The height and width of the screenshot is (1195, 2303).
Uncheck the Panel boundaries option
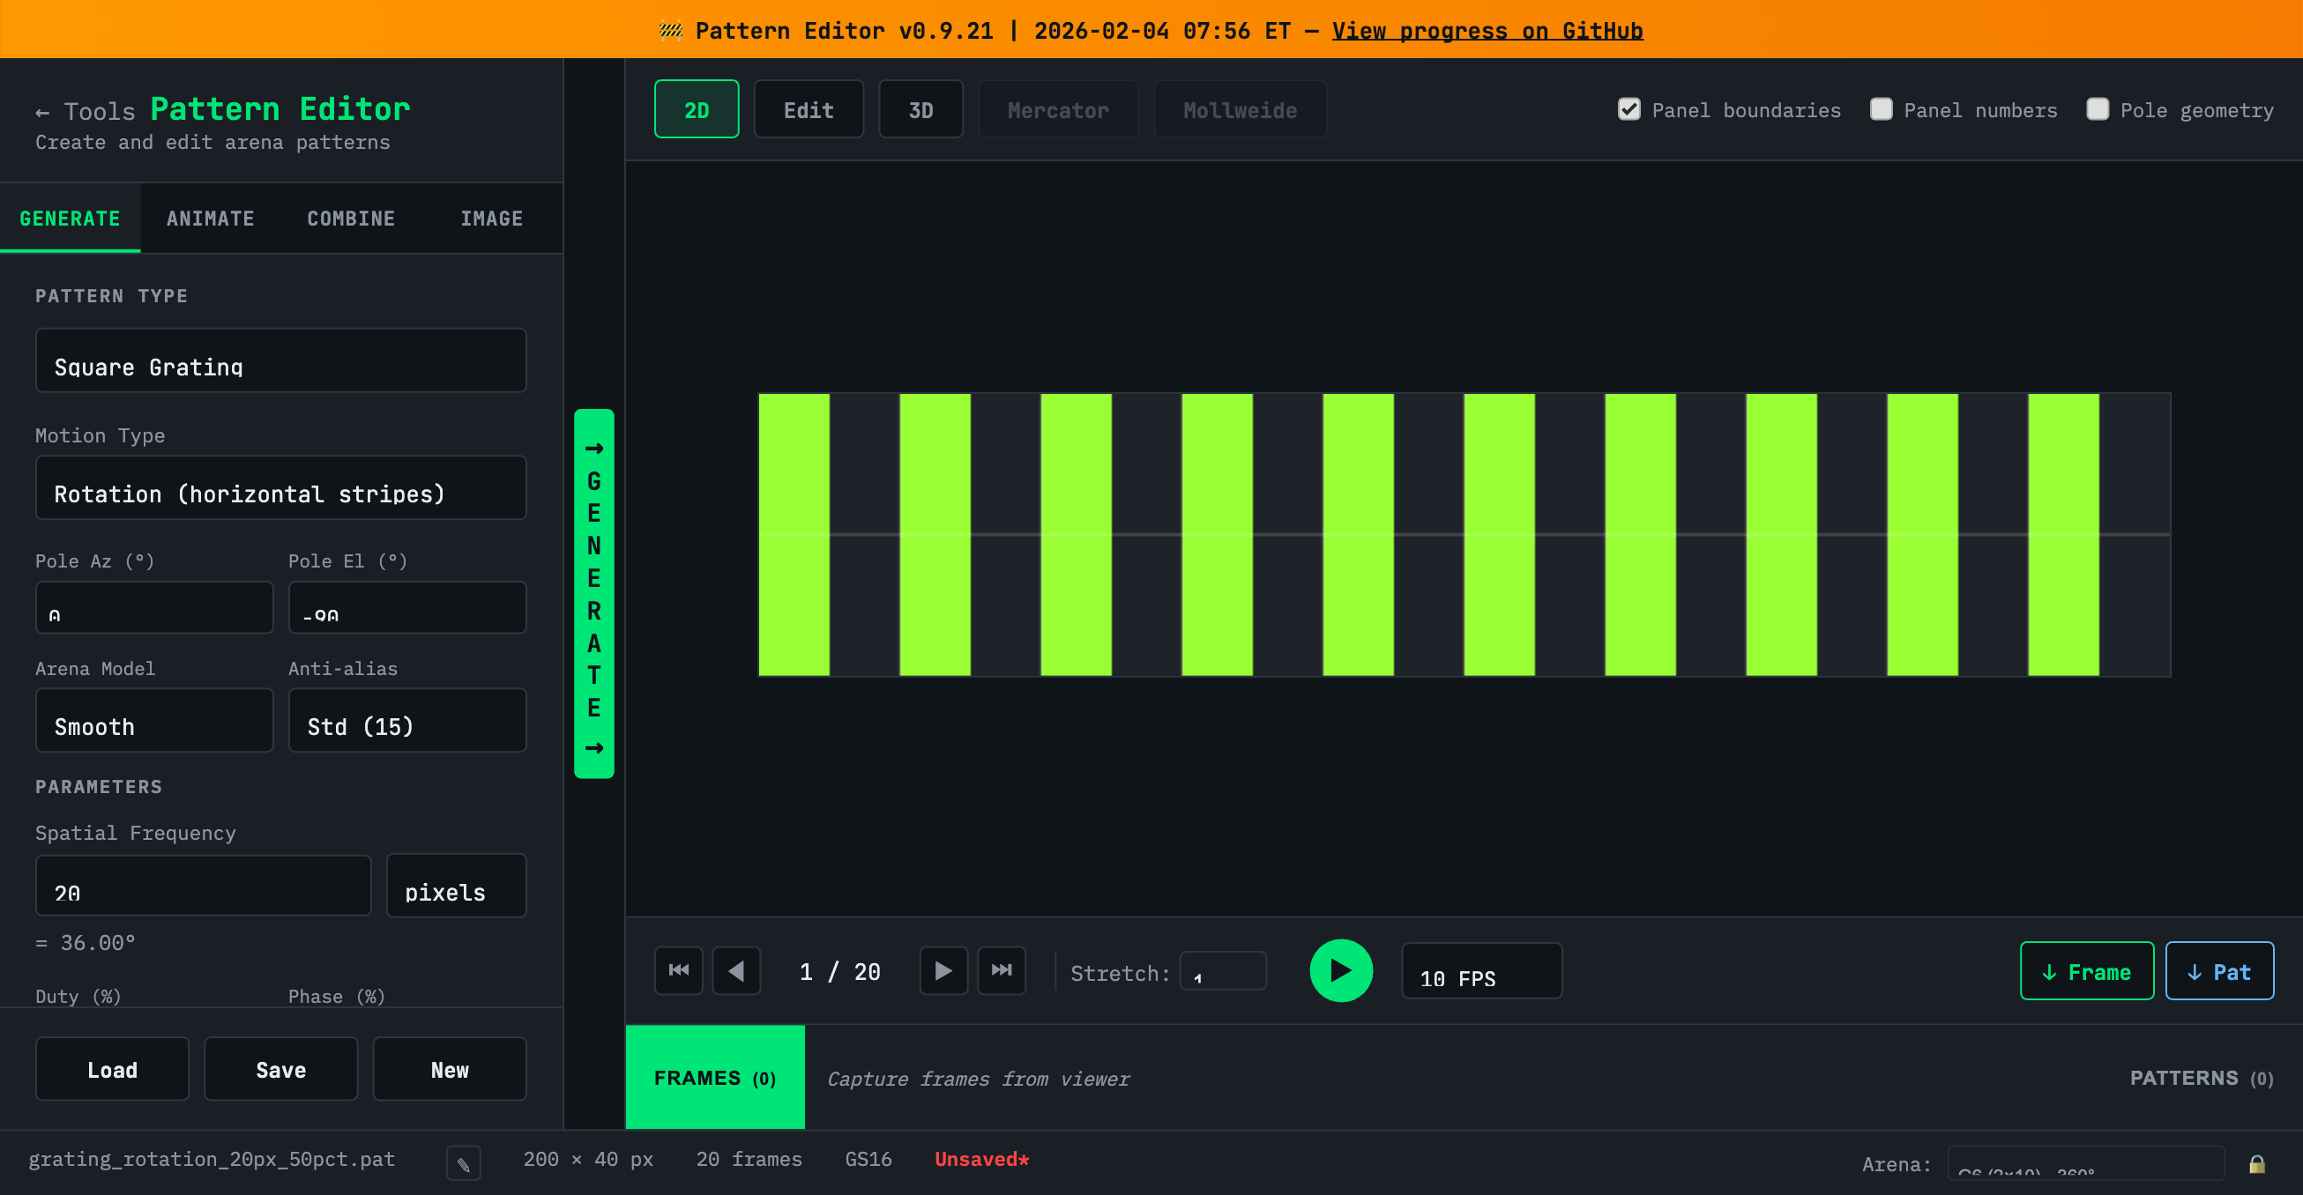1628,109
